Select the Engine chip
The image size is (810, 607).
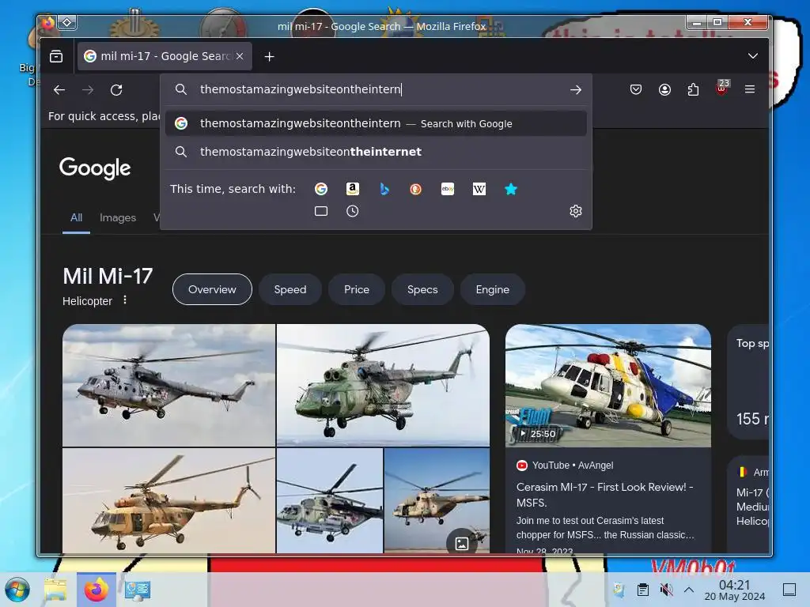tap(493, 289)
